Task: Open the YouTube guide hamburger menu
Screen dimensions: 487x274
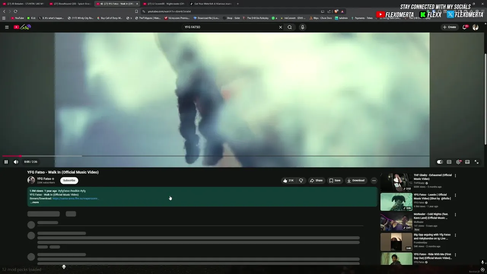Action: point(6,27)
